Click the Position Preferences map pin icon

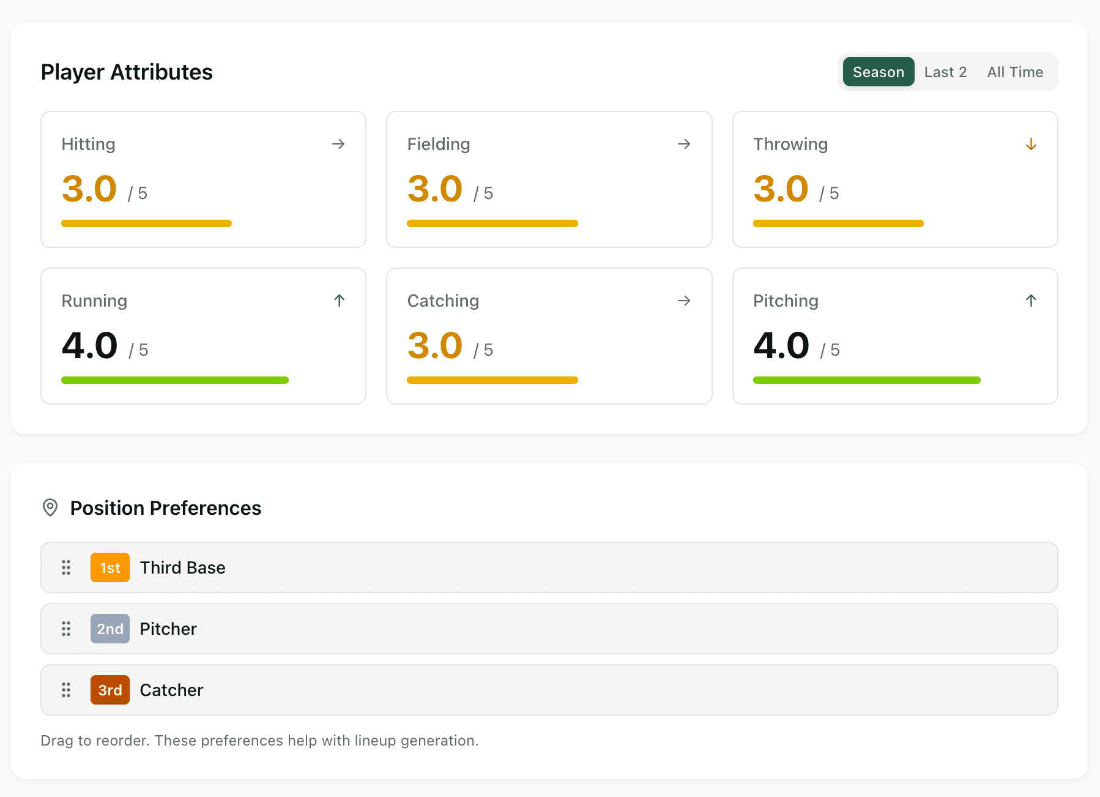[x=50, y=507]
